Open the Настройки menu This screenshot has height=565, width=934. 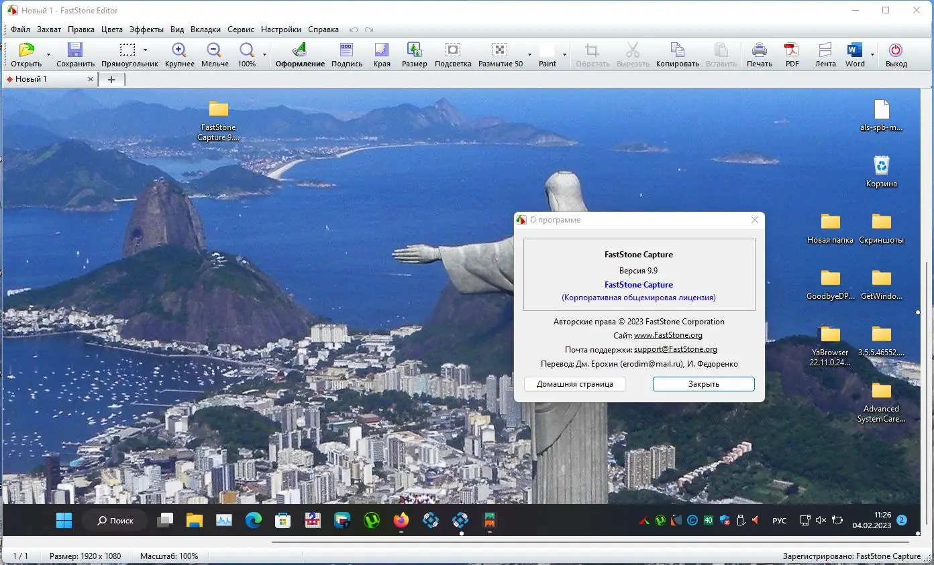click(281, 29)
